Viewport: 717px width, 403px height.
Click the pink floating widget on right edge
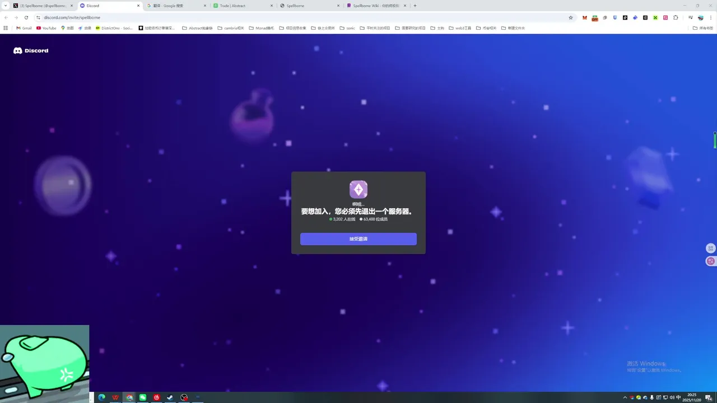tap(711, 261)
